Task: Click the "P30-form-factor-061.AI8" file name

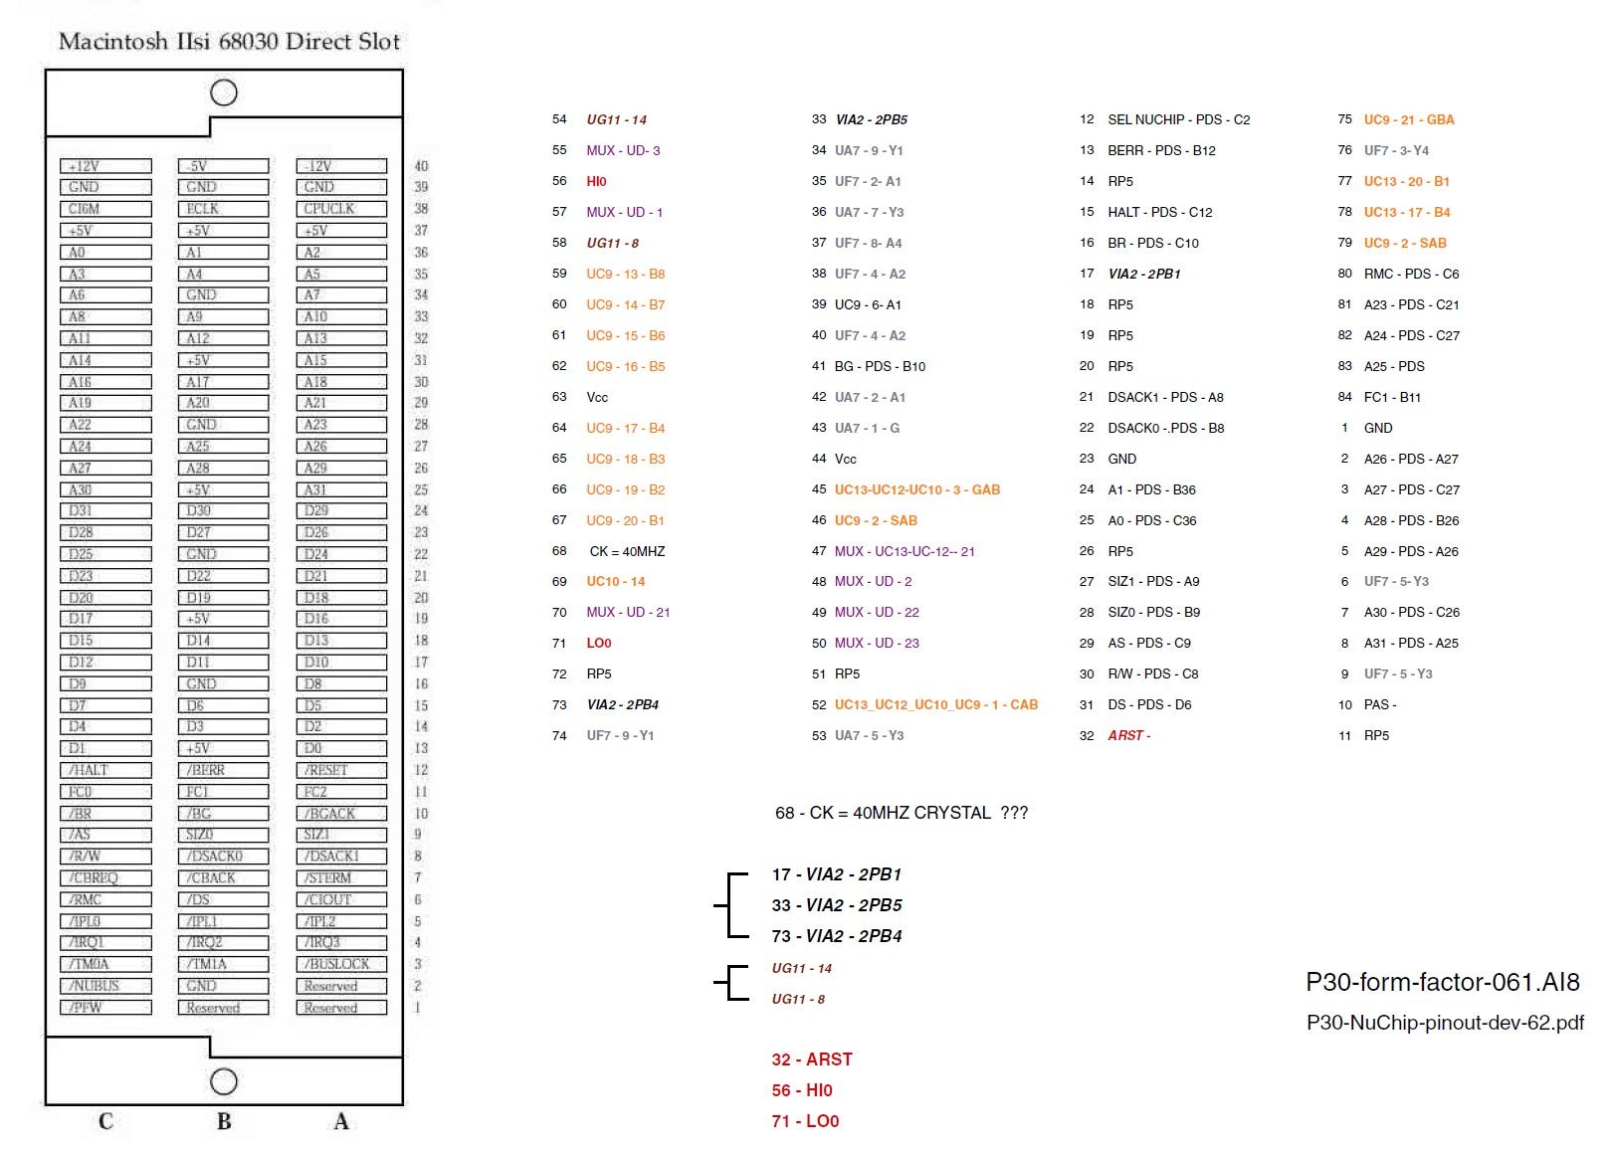Action: [x=1443, y=982]
